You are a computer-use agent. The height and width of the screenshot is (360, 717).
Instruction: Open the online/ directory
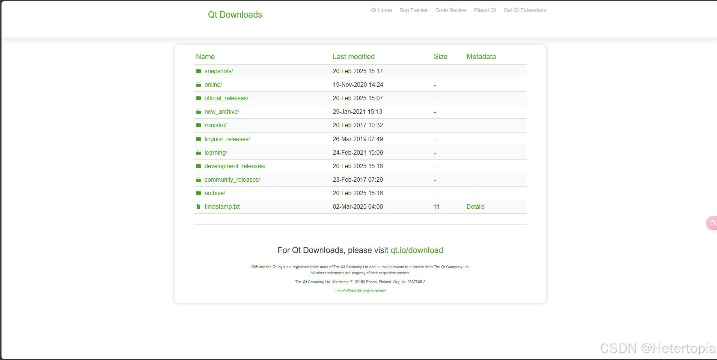coord(213,84)
